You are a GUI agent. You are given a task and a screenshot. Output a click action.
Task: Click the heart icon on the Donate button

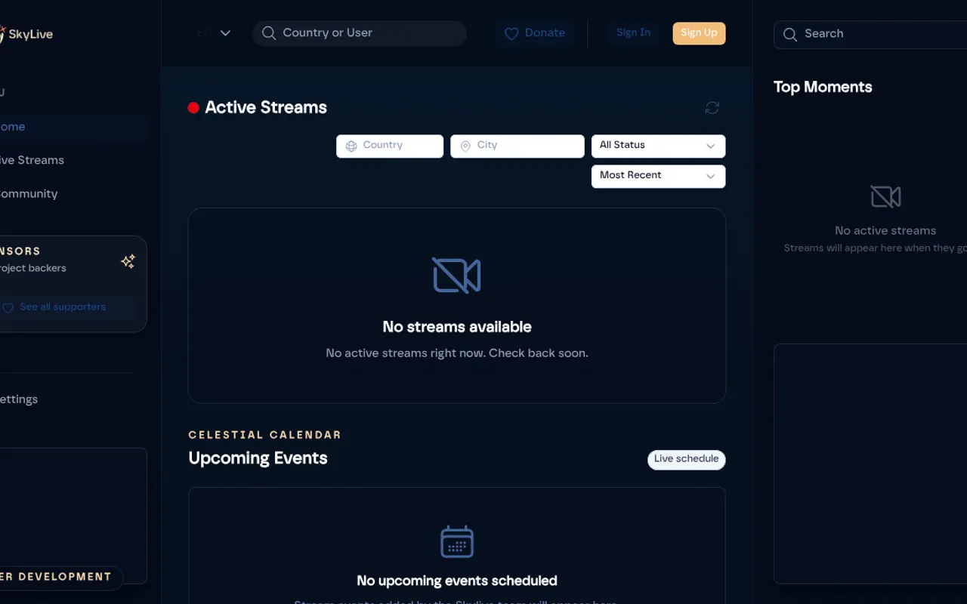(x=511, y=34)
